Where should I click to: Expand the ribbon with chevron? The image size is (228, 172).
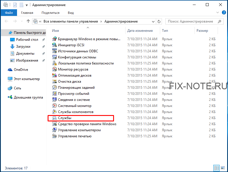point(218,12)
